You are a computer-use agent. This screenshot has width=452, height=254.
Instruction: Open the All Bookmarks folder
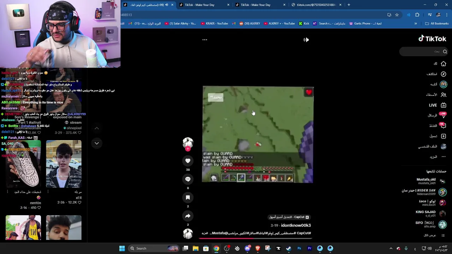tap(437, 24)
